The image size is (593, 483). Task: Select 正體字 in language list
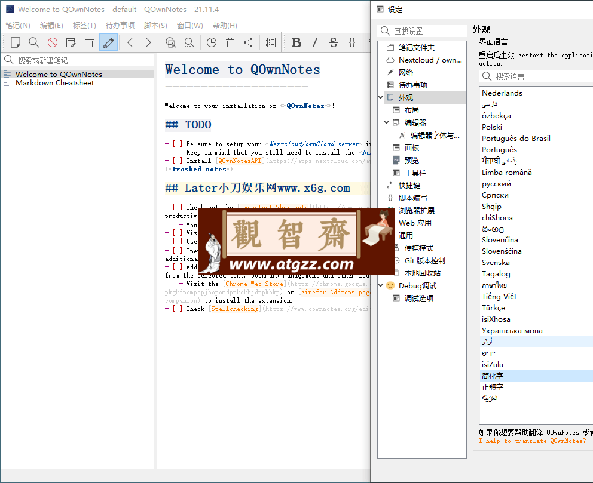click(493, 387)
